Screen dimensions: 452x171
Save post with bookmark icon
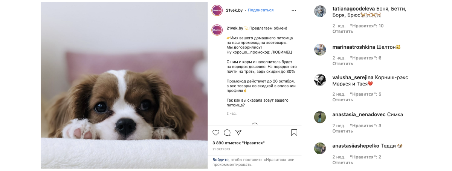point(294,133)
